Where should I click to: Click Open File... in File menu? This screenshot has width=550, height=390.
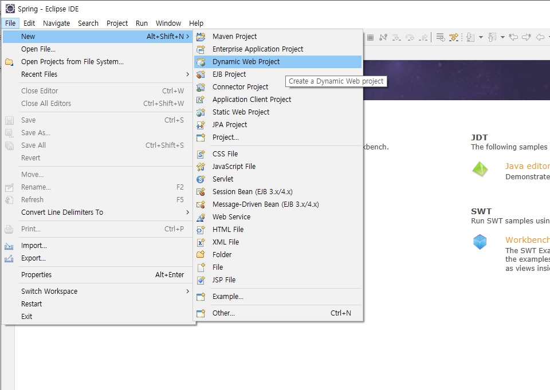pyautogui.click(x=98, y=49)
